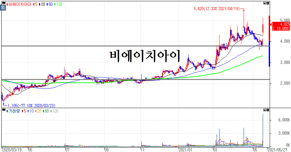The image size is (291, 152).
Task: Click the 2021/05/27 end date label
Action: tap(277, 149)
